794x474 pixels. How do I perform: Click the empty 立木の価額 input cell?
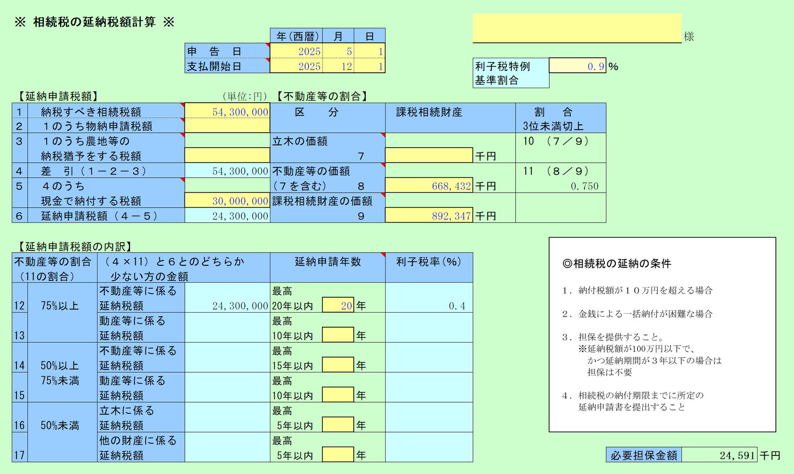click(429, 155)
